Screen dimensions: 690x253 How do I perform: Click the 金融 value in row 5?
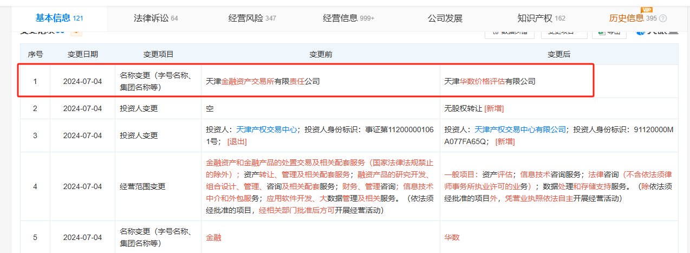click(x=213, y=237)
